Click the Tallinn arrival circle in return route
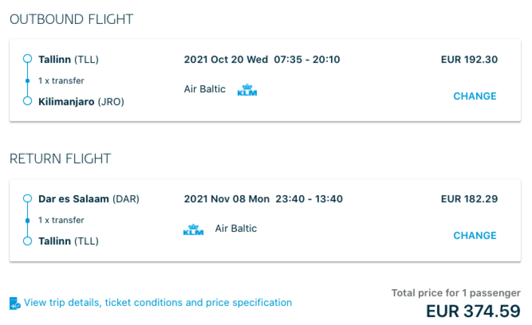The width and height of the screenshot is (532, 325). [28, 241]
